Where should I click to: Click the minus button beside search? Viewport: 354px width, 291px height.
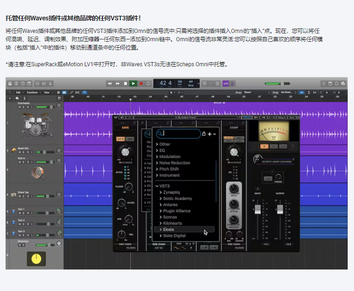click(x=215, y=134)
